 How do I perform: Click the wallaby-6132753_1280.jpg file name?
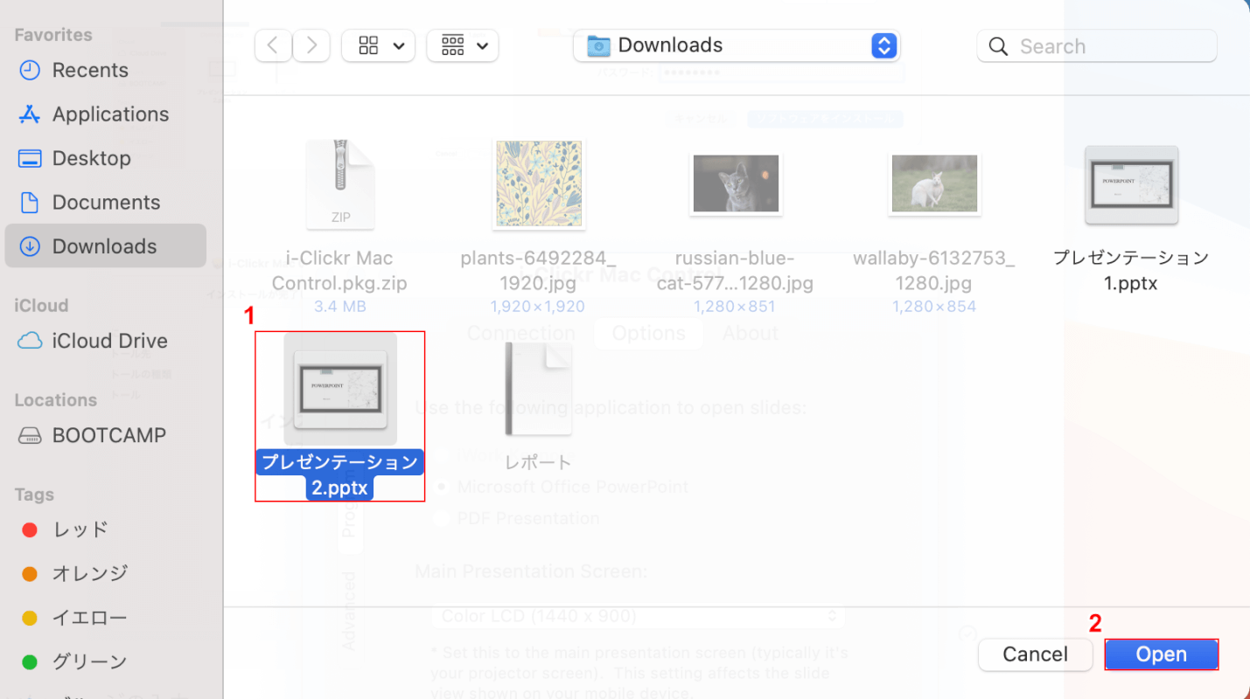click(934, 271)
